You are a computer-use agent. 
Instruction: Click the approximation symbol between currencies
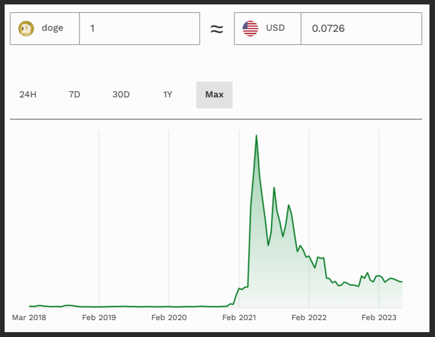click(x=217, y=28)
